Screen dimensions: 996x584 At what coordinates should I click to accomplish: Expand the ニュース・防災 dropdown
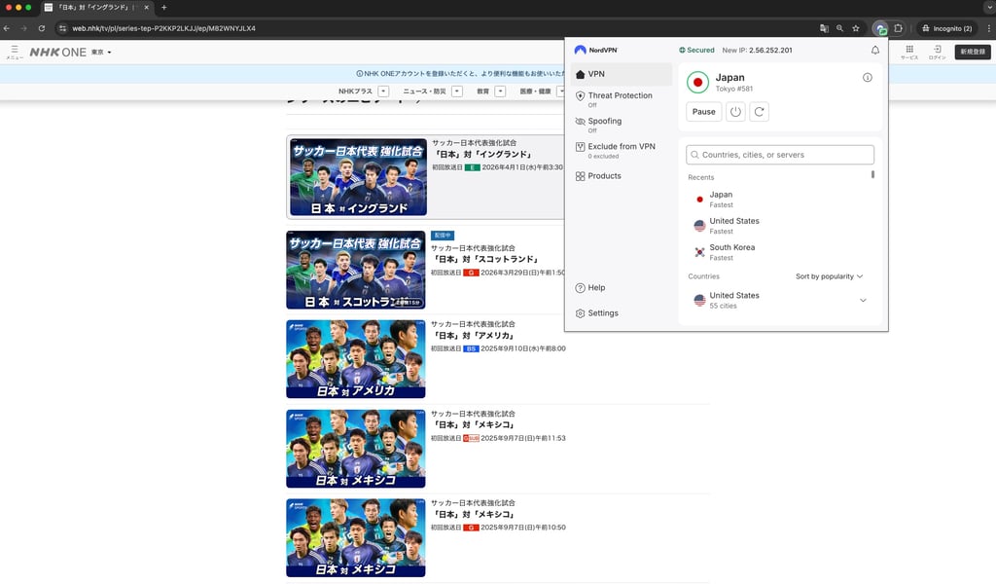coord(457,91)
